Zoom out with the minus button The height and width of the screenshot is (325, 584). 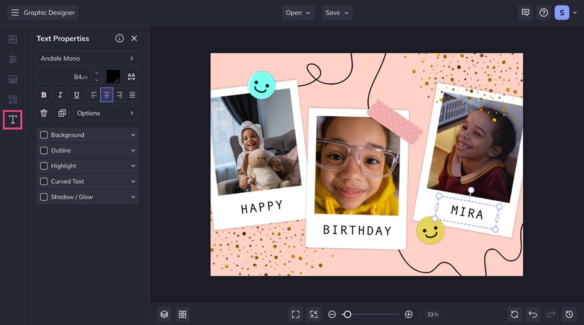pyautogui.click(x=332, y=314)
